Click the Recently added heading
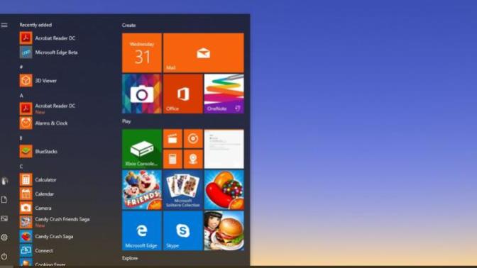The height and width of the screenshot is (268, 477). 35,25
